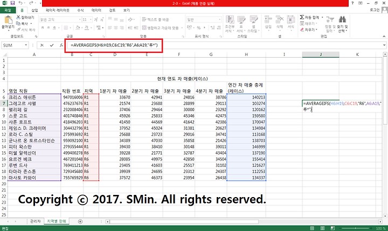Cancel formula entry with the X button
Screen dimensions: 388x231
42,45
